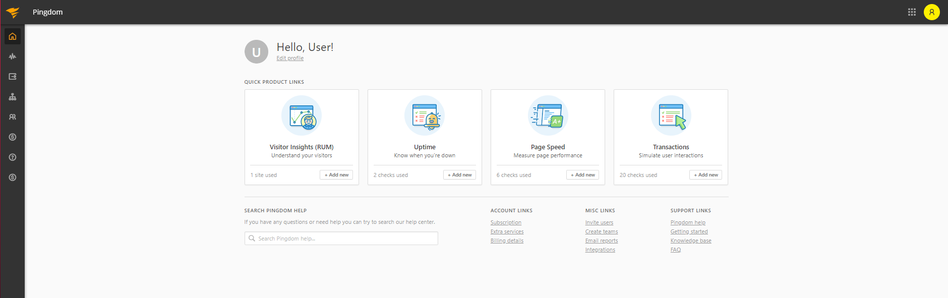Image resolution: width=948 pixels, height=298 pixels.
Task: Open the Pingdom help support link
Action: point(688,222)
